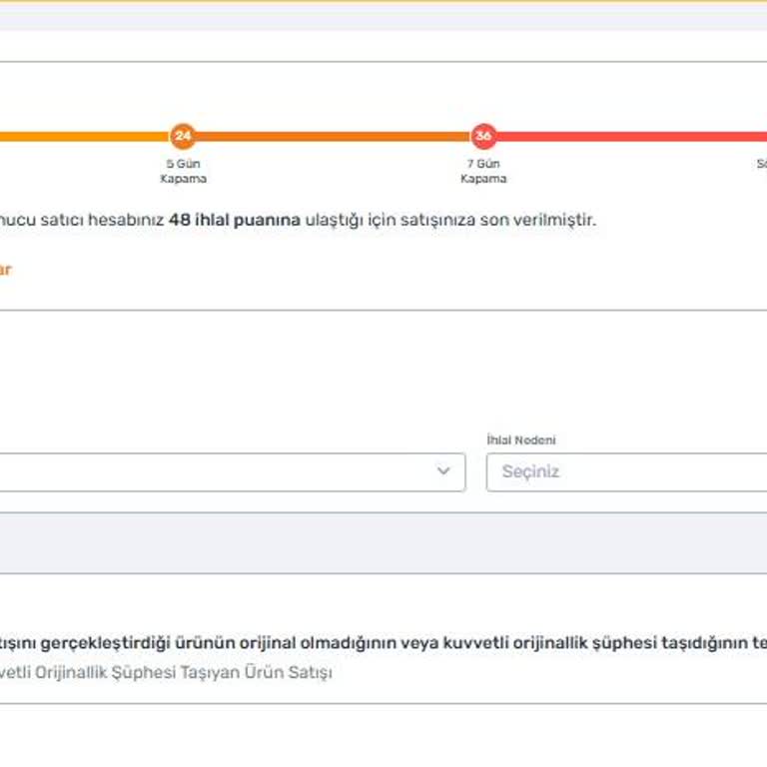Expand the dropdown using its chevron arrow
767x767 pixels.
pos(443,471)
